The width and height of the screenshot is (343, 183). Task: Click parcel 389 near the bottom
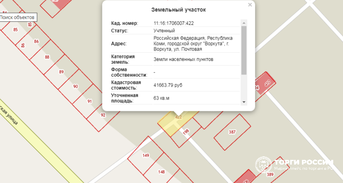(269, 175)
